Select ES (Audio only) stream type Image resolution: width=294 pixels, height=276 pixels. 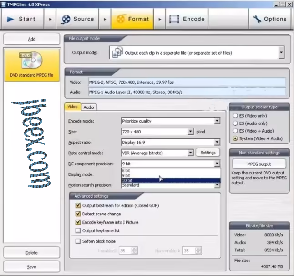click(235, 123)
